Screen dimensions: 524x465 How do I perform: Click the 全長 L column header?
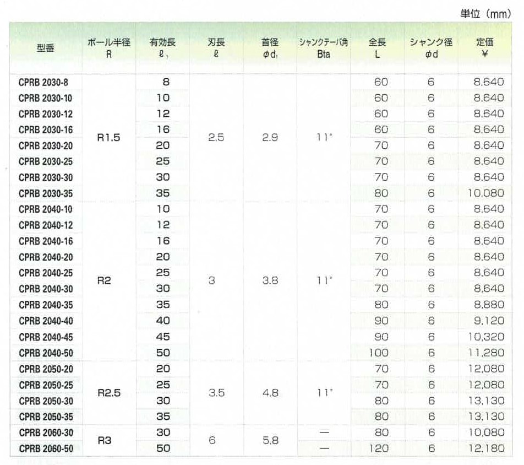[x=377, y=48]
